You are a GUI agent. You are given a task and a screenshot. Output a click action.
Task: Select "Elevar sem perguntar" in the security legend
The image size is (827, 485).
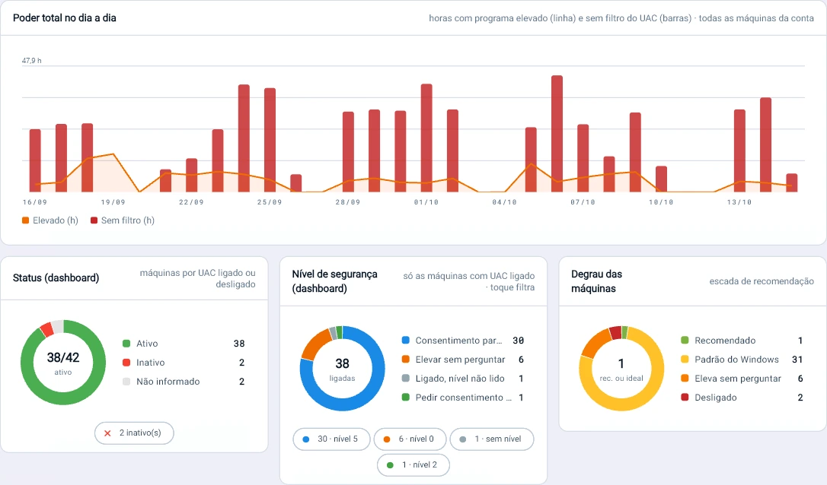click(x=463, y=359)
